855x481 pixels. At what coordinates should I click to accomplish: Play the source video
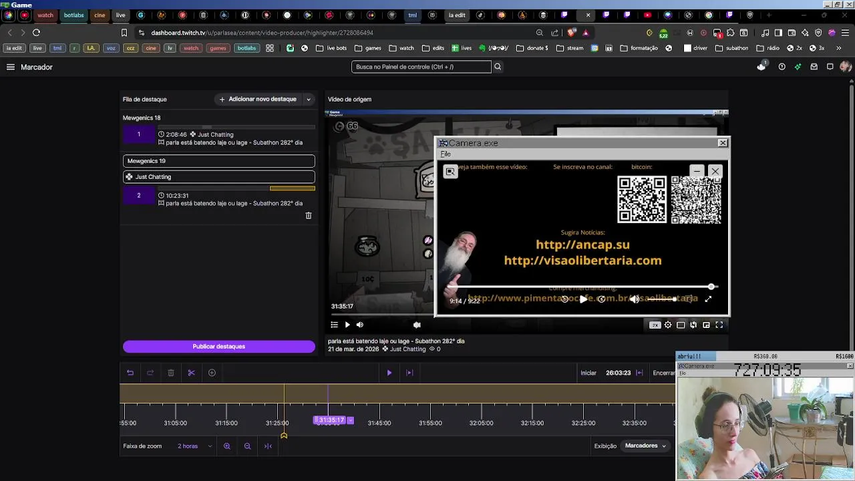[347, 325]
